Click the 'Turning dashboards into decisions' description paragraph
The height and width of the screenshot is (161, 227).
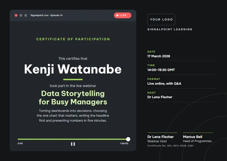point(73,116)
